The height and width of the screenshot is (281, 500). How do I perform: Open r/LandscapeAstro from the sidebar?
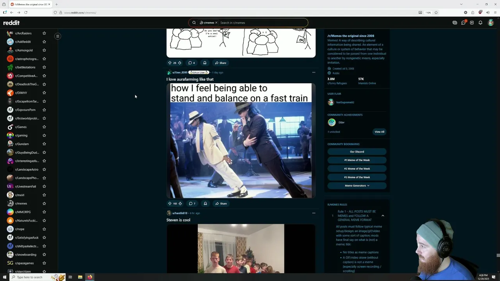[x=27, y=169]
